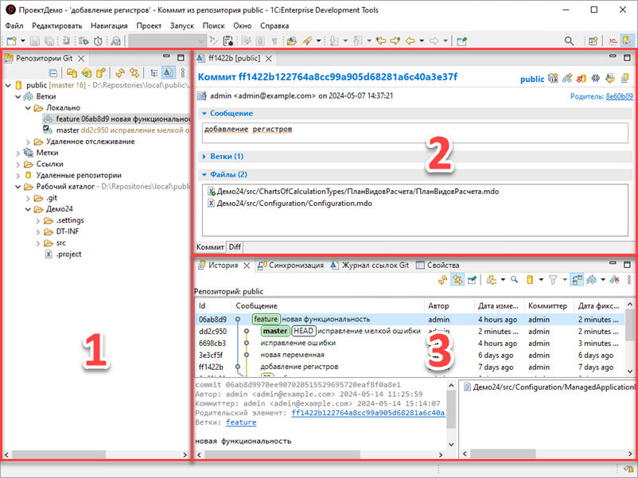Image resolution: width=638 pixels, height=478 pixels.
Task: Expand the Ветки (1) section
Action: click(x=228, y=157)
